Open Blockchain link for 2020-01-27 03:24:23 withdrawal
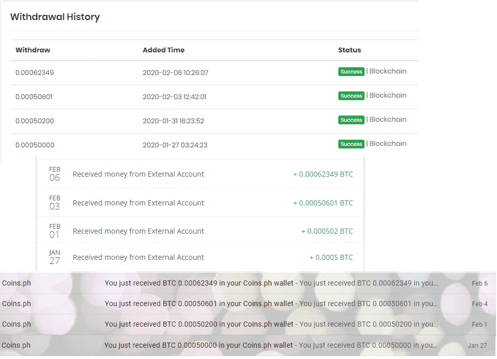This screenshot has width=497, height=359. [388, 144]
